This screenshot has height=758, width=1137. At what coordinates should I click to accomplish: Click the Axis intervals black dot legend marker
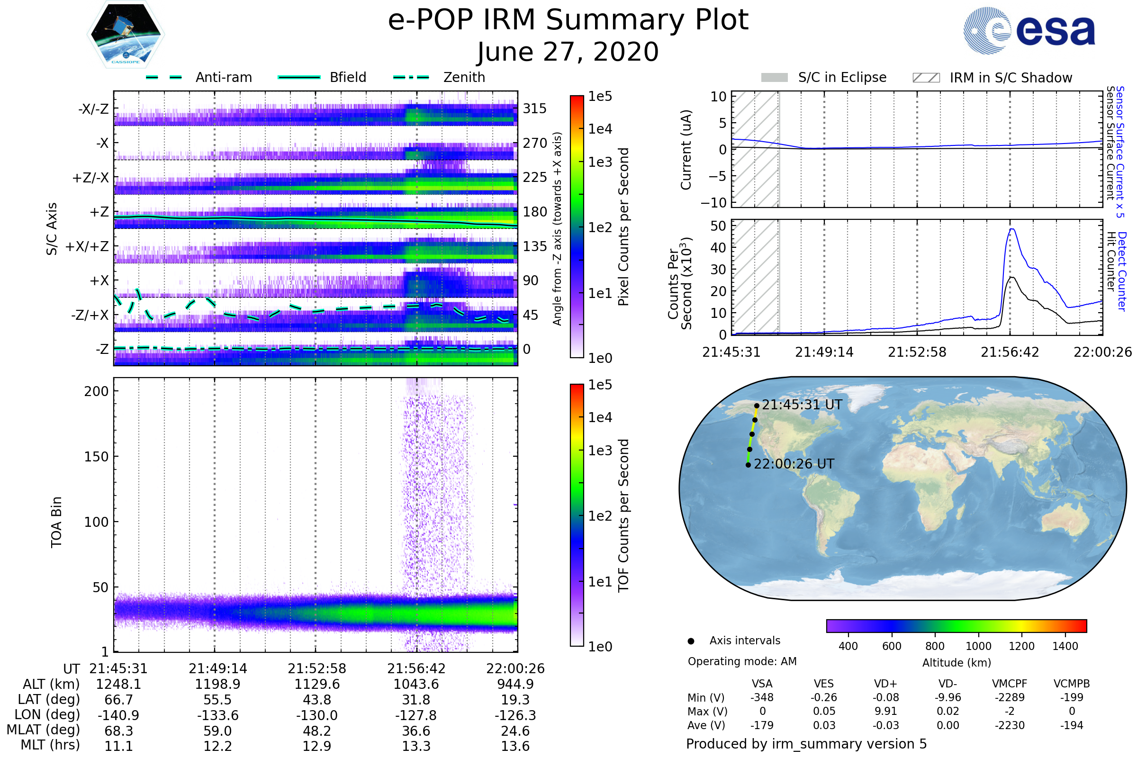pyautogui.click(x=691, y=641)
